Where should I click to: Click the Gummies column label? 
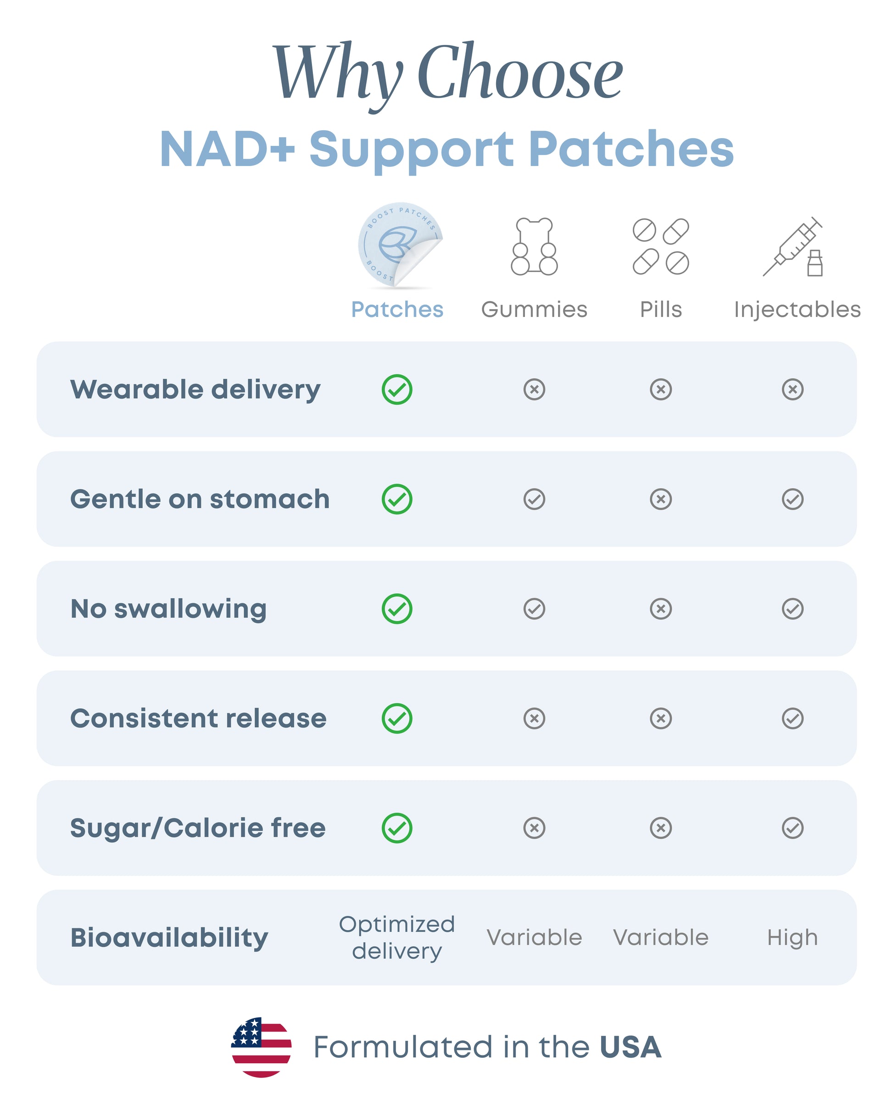(x=534, y=310)
